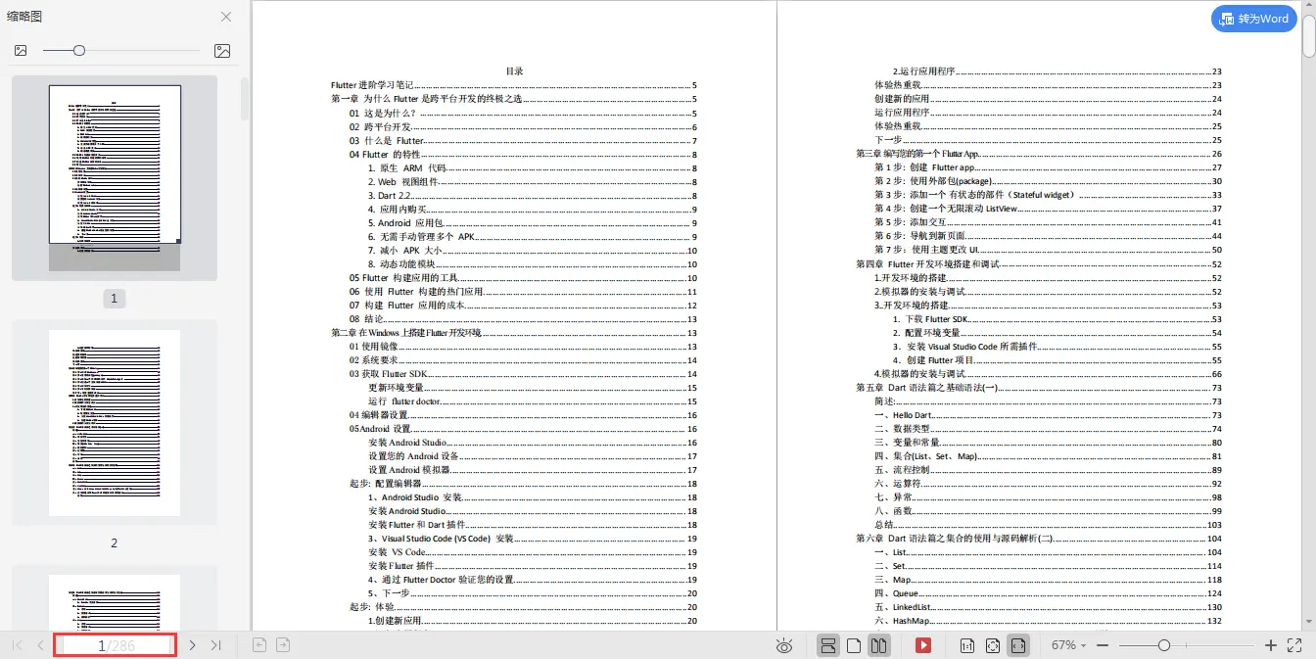This screenshot has width=1316, height=659.
Task: Click contents entry '第三章 编写您的第一个 Flutter App'
Action: click(x=1039, y=154)
